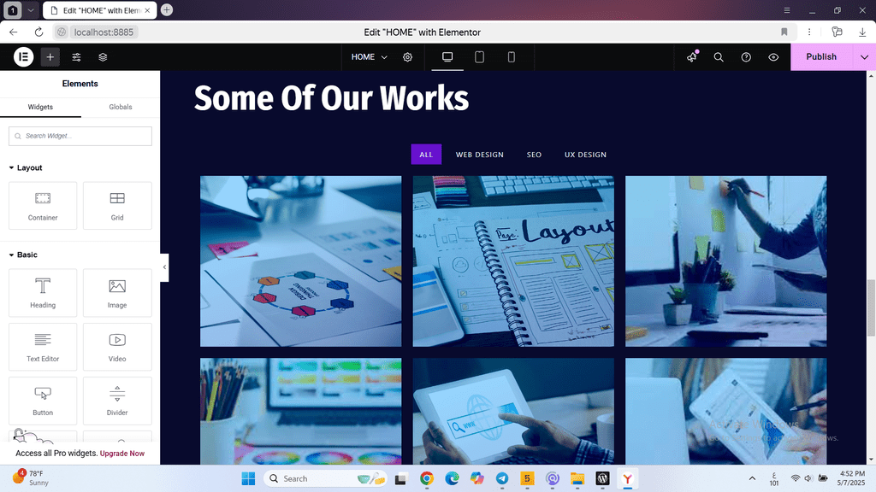Reload the current page
Image resolution: width=876 pixels, height=492 pixels.
(38, 32)
